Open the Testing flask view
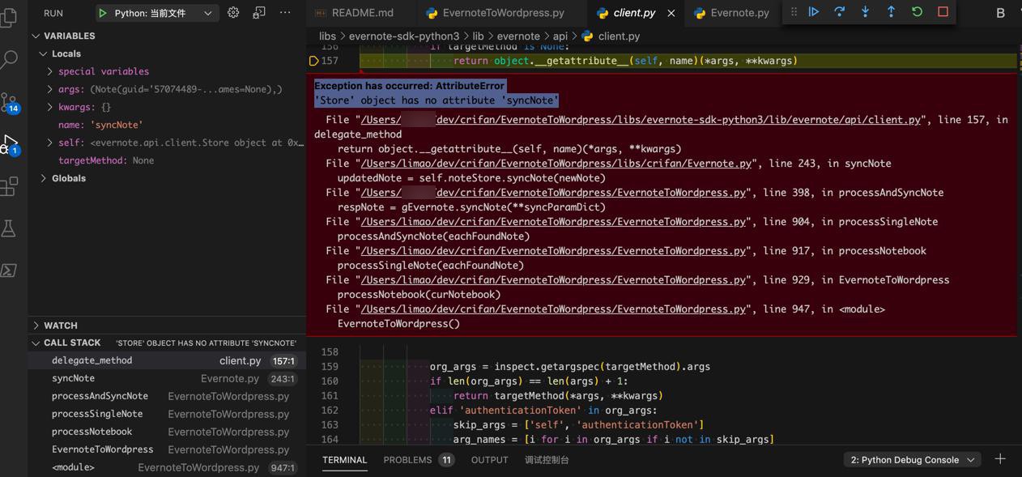Screen dimensions: 1022x477 (x=9, y=228)
